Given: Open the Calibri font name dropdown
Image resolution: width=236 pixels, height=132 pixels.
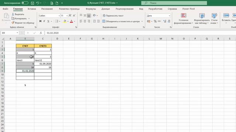Looking at the screenshot, I should pos(59,15).
